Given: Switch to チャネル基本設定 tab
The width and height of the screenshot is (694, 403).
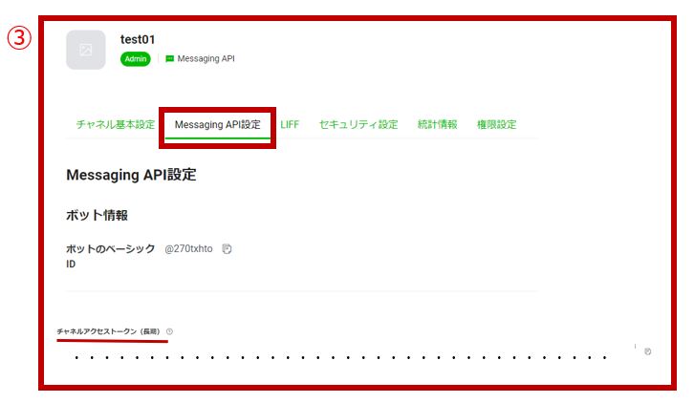Looking at the screenshot, I should tap(116, 125).
